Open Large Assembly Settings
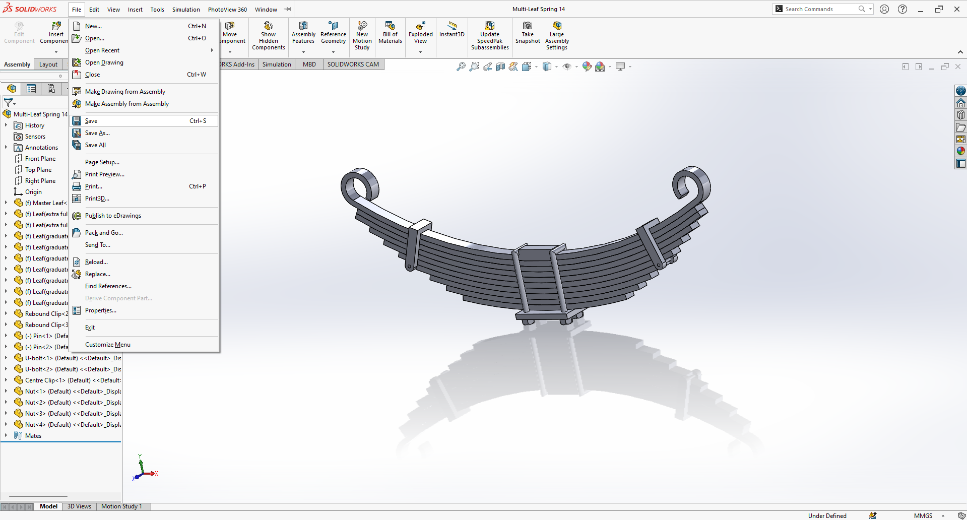 tap(556, 26)
